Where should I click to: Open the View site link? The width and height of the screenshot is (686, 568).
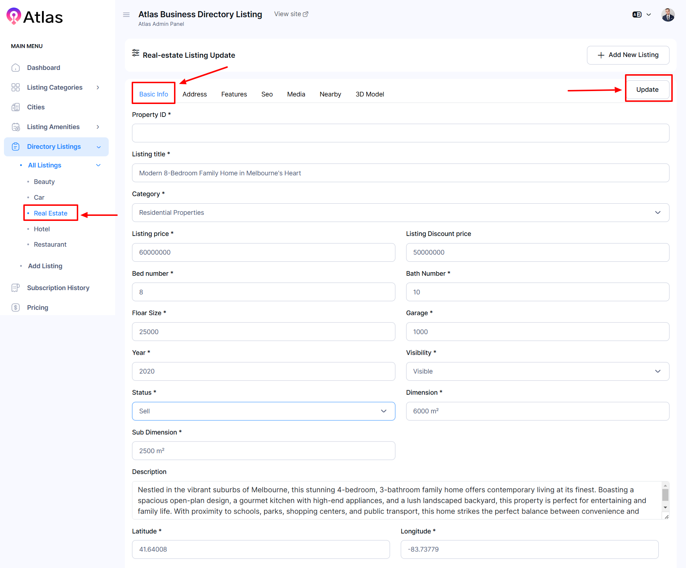(x=291, y=14)
